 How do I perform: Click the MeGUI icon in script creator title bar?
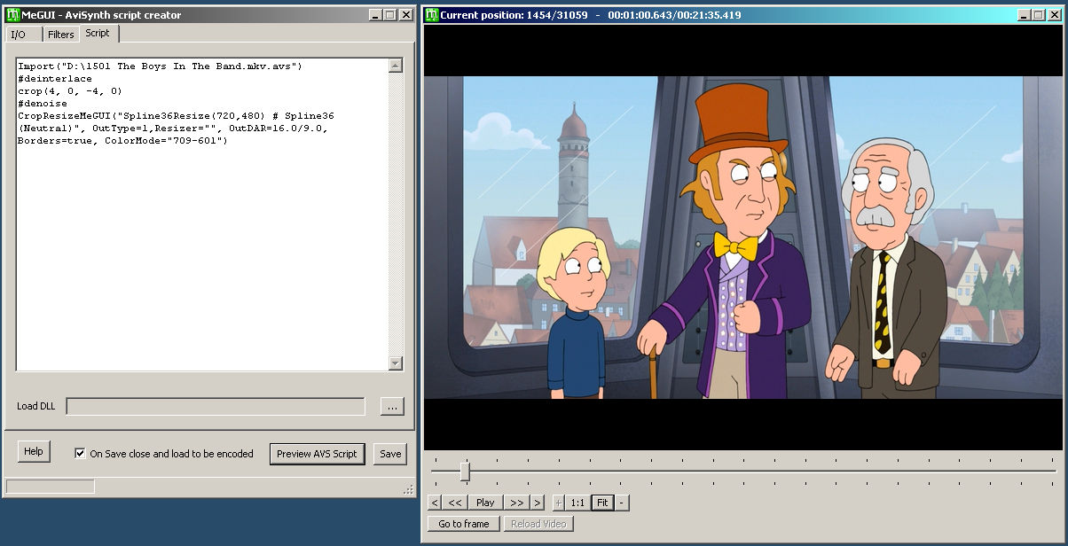click(12, 14)
